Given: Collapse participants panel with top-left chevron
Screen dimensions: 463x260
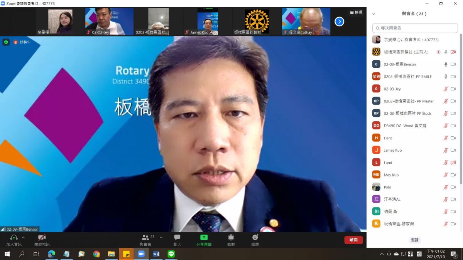Looking at the screenshot, I should [373, 14].
